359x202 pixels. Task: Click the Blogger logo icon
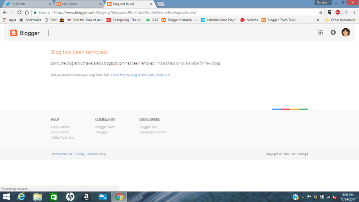pos(14,33)
